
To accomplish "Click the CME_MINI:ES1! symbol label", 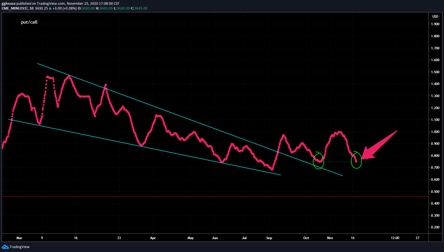I will (15, 8).
